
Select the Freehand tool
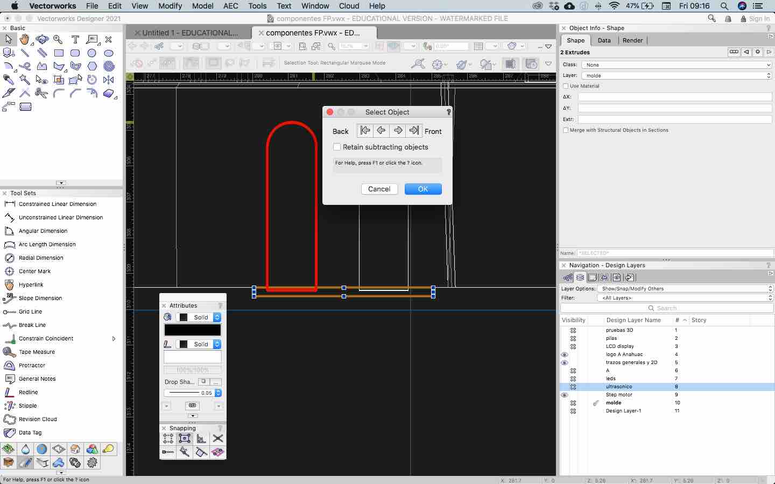point(25,66)
